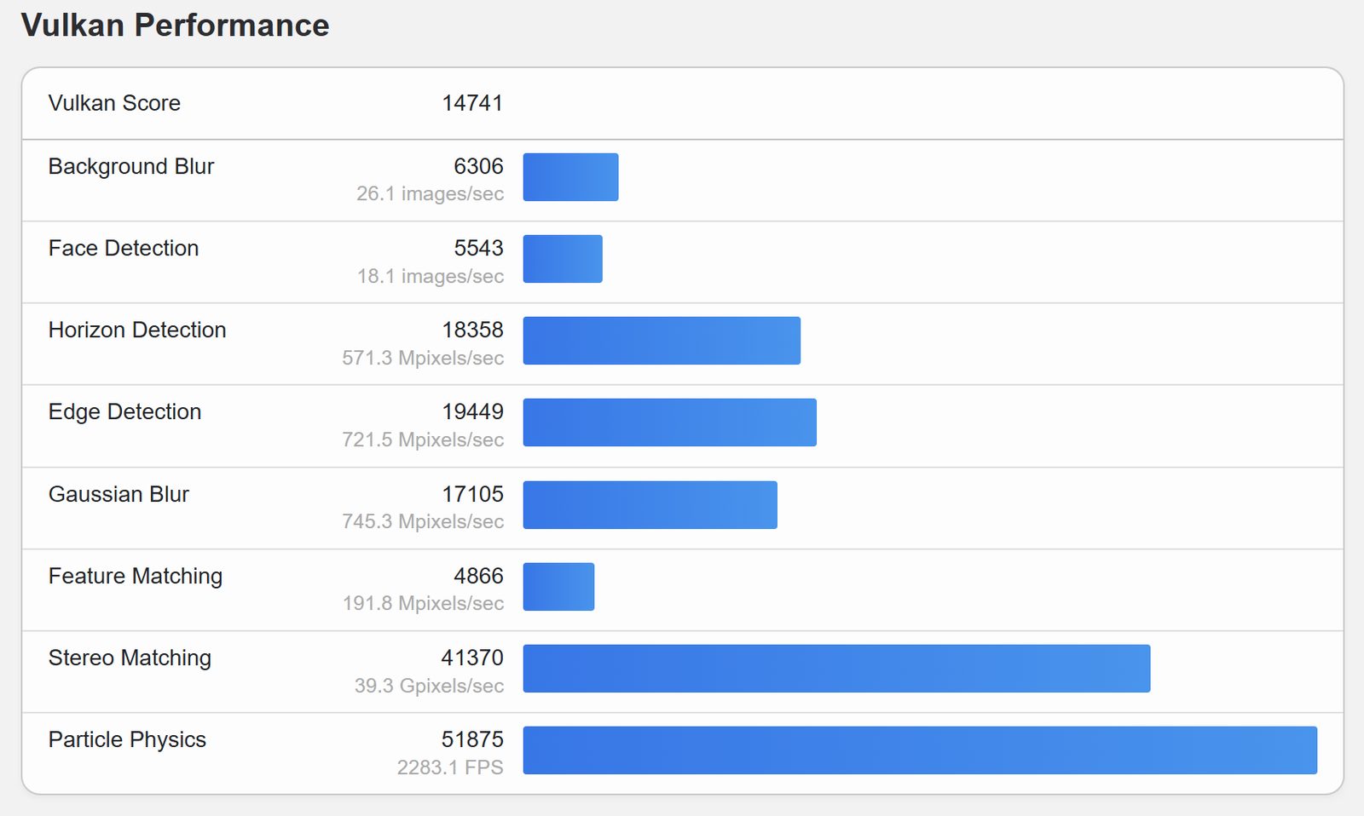Select the "Horizon Detection" label
The width and height of the screenshot is (1364, 816).
point(137,330)
